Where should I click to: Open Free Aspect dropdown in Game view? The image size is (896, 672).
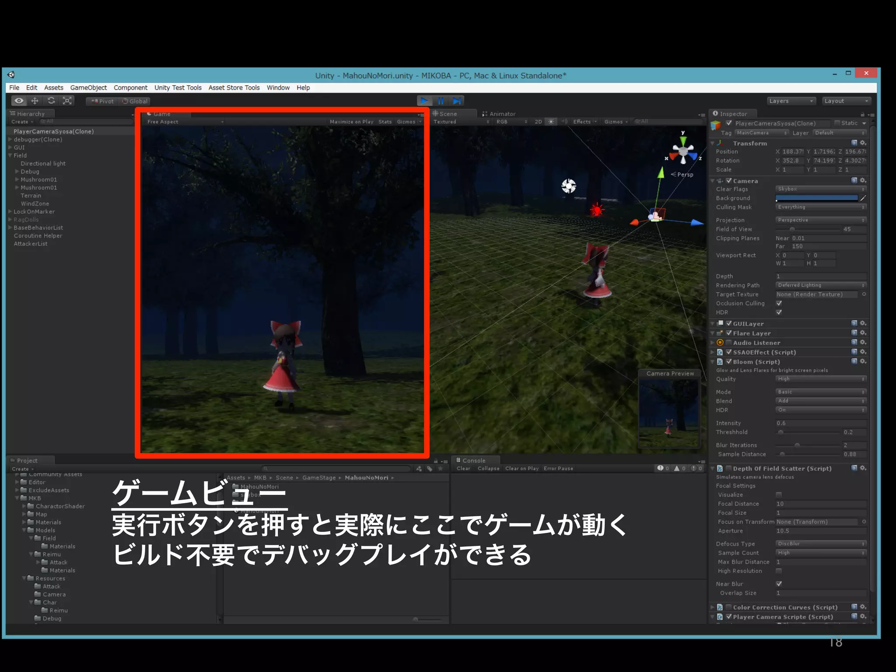(x=185, y=122)
